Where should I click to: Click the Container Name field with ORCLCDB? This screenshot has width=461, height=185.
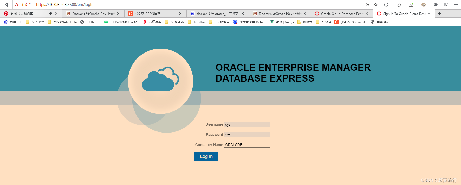pos(247,145)
